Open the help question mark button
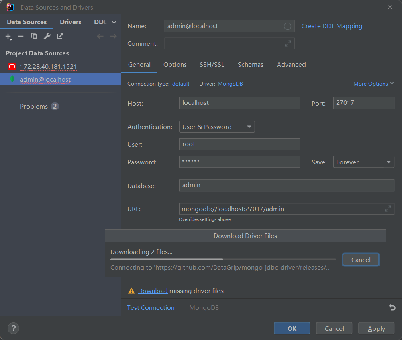 (13, 328)
